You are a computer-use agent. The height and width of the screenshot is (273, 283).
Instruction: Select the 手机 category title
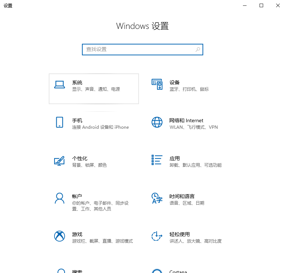[77, 120]
